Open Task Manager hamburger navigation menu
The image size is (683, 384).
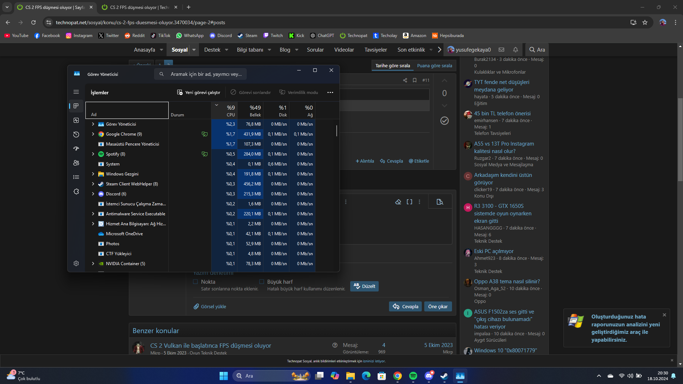76,92
